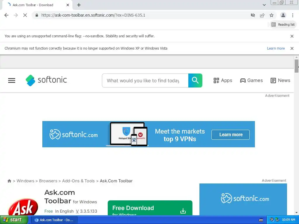This screenshot has width=299, height=224.
Task: Open the Games section
Action: (x=251, y=80)
